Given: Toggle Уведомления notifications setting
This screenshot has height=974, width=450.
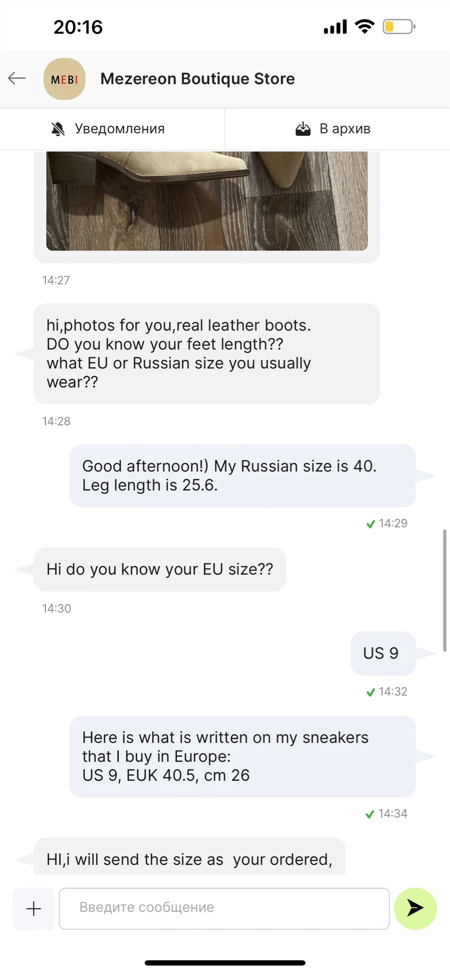Looking at the screenshot, I should tap(112, 129).
